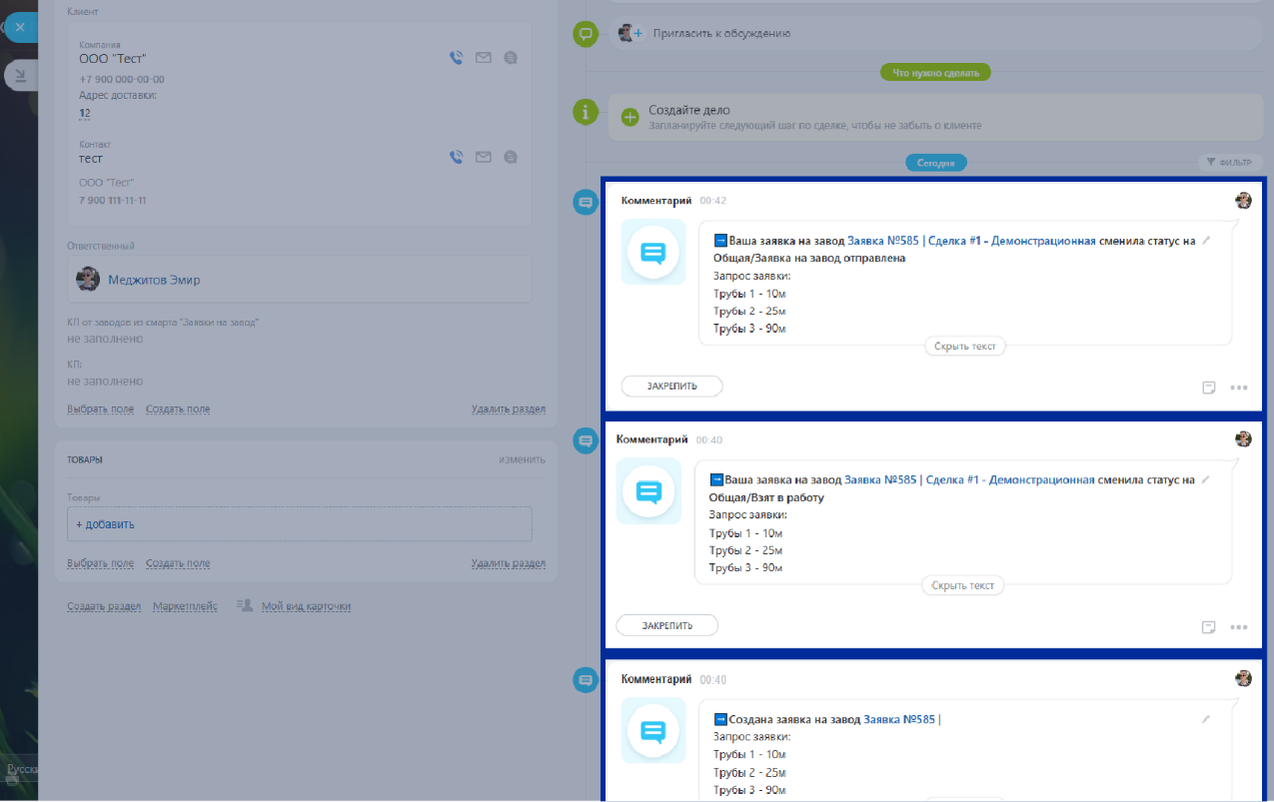Open Выбрать поле in the Товары section

click(x=100, y=563)
